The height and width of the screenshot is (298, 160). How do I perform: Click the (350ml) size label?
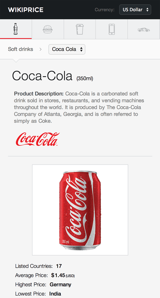click(x=85, y=79)
